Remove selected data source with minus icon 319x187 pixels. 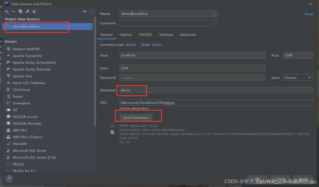pos(13,12)
